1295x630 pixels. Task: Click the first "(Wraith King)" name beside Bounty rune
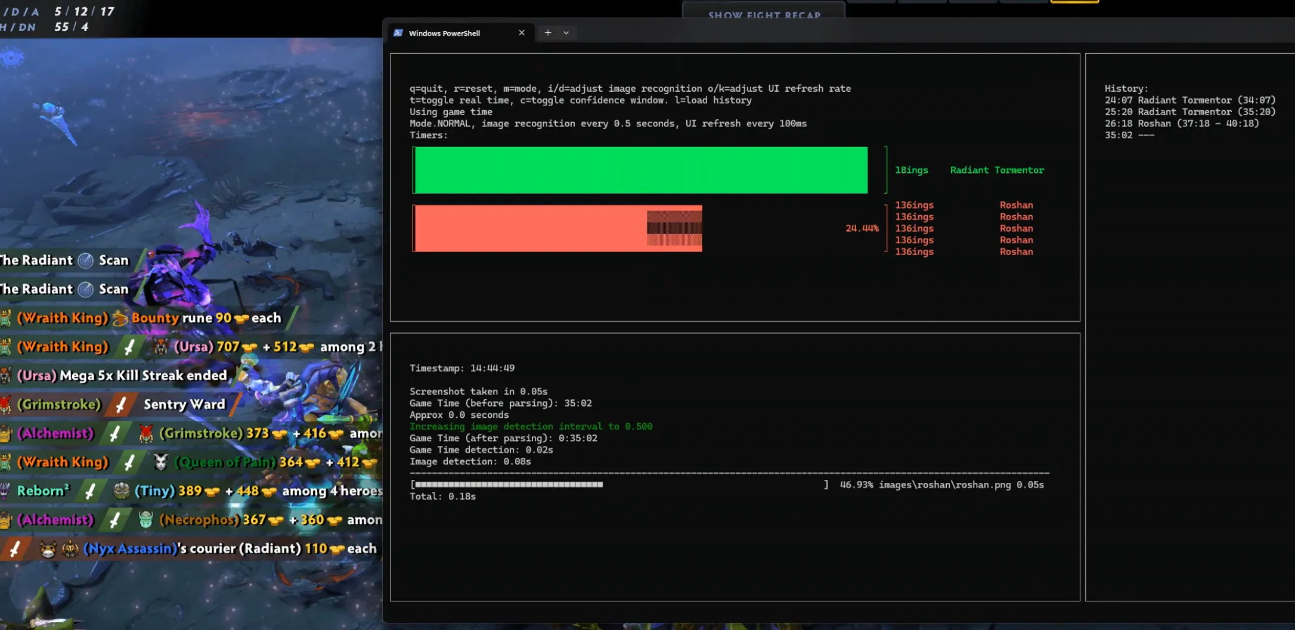[x=63, y=318]
